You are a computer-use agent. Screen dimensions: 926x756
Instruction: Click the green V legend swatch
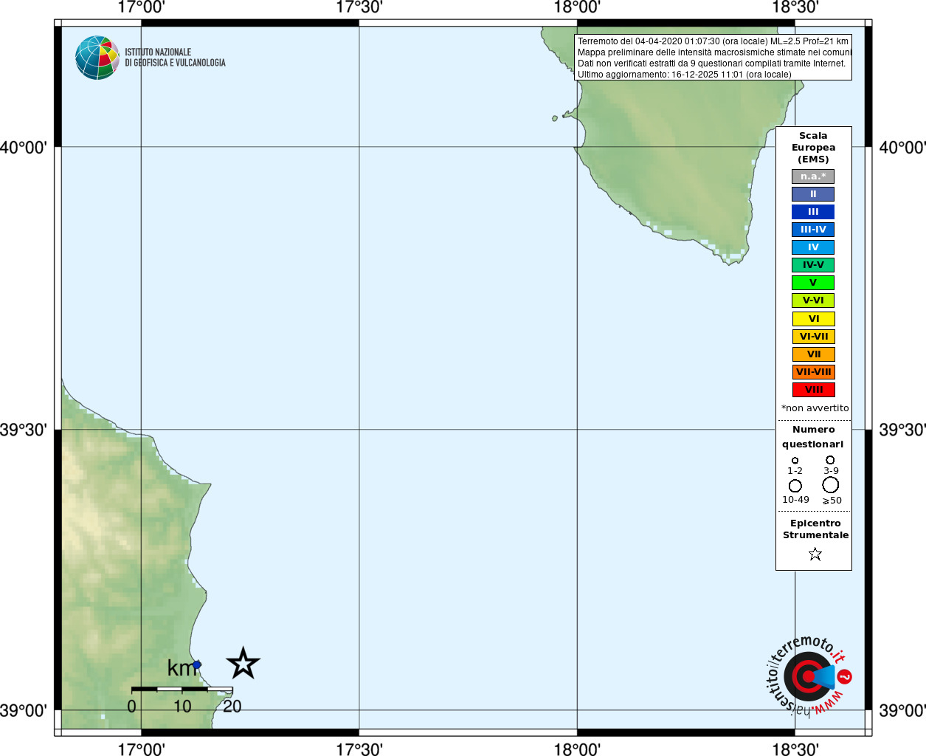coord(813,283)
